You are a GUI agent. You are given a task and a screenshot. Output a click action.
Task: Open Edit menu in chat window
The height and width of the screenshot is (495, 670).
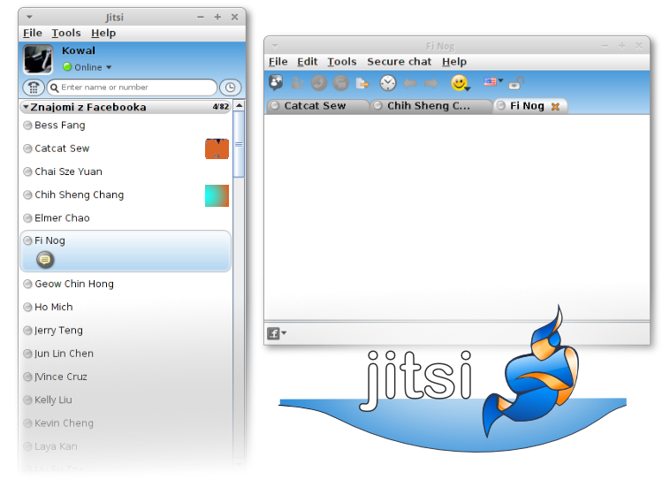pyautogui.click(x=308, y=62)
